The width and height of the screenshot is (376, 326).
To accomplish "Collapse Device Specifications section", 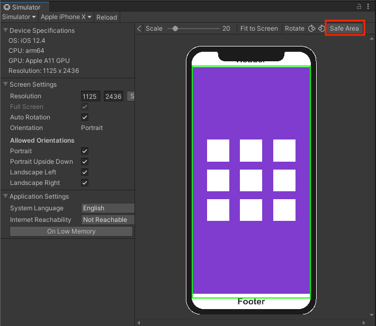I will (5, 30).
